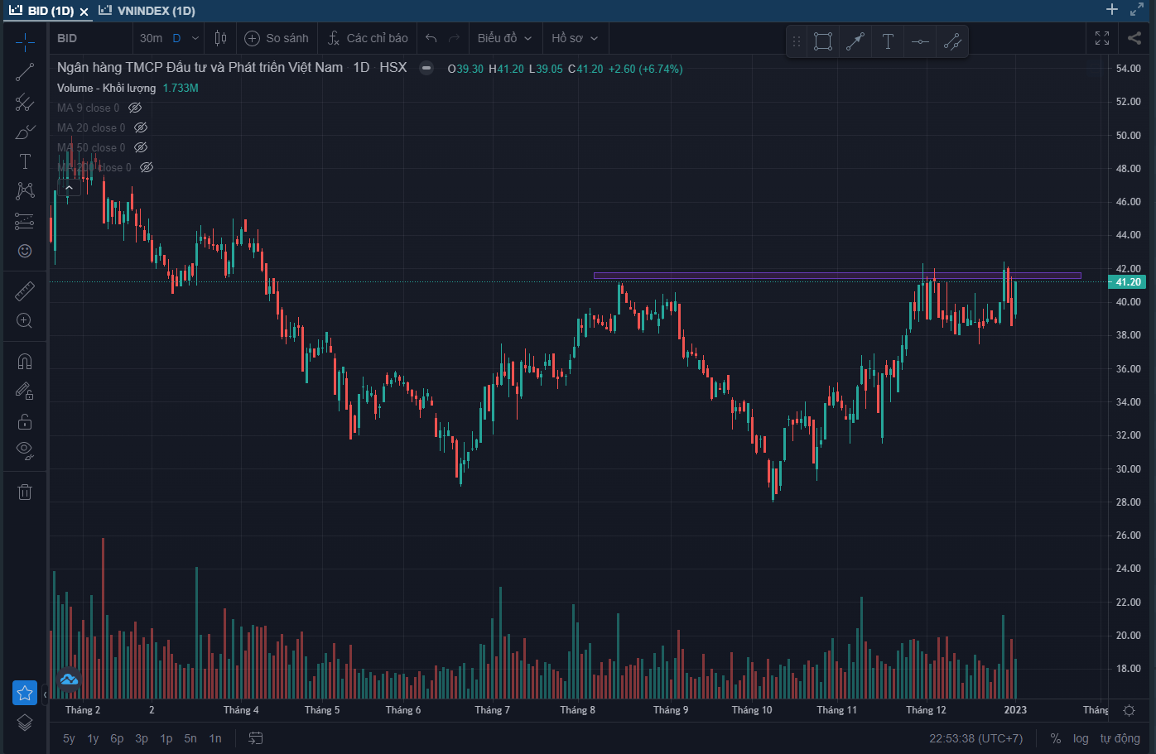Open the candlestick chart style selector
The width and height of the screenshot is (1156, 754).
pos(220,38)
